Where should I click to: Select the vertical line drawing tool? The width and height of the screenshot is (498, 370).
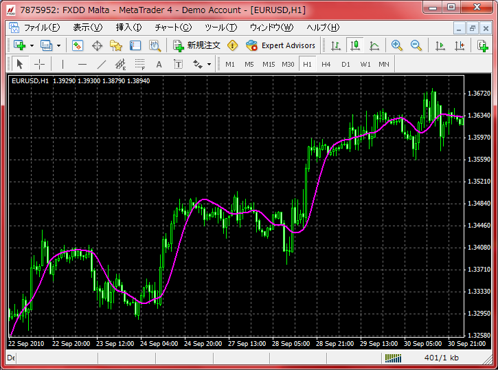coord(63,64)
